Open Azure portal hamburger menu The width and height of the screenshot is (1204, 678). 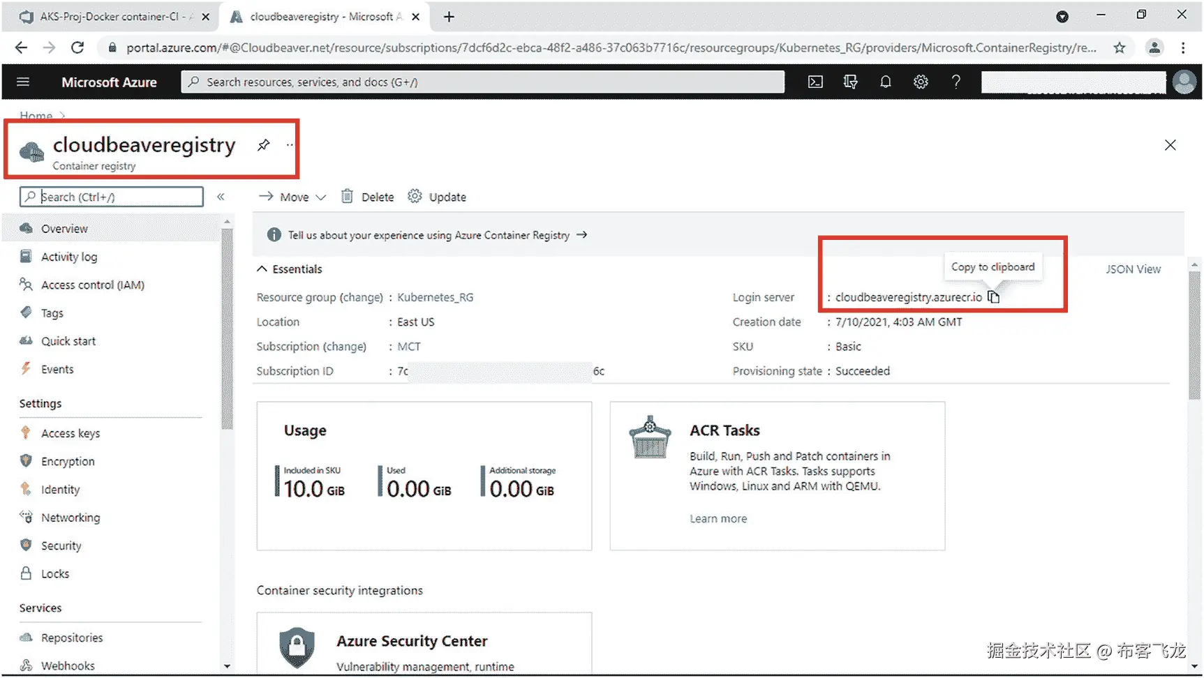[23, 82]
